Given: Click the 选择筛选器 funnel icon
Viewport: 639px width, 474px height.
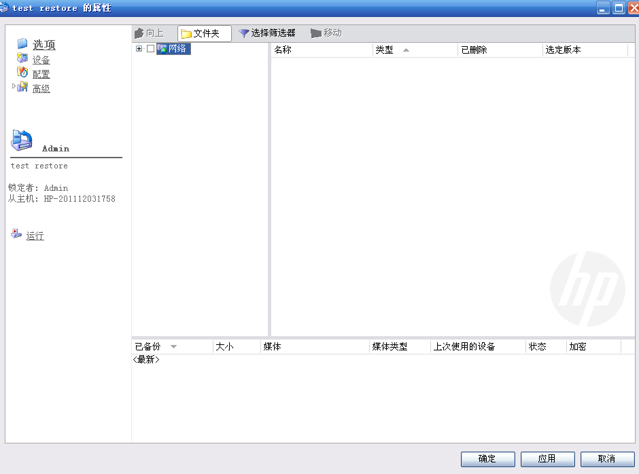Looking at the screenshot, I should [243, 33].
